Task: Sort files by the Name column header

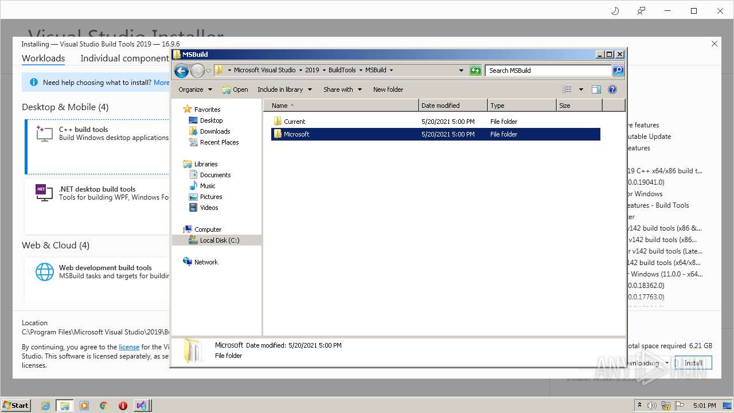Action: (x=341, y=106)
